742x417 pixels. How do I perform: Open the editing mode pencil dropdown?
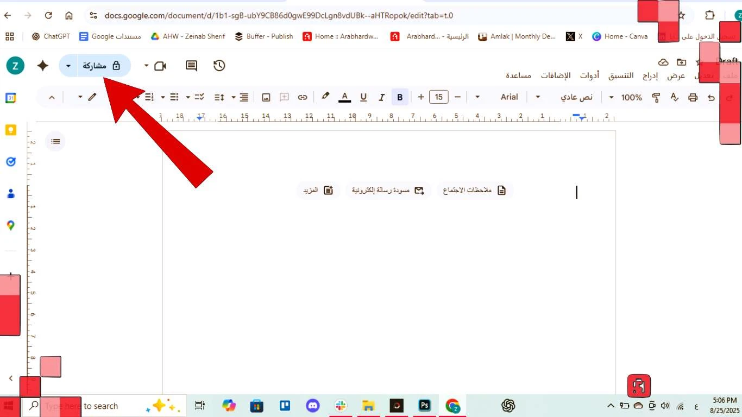[x=87, y=97]
